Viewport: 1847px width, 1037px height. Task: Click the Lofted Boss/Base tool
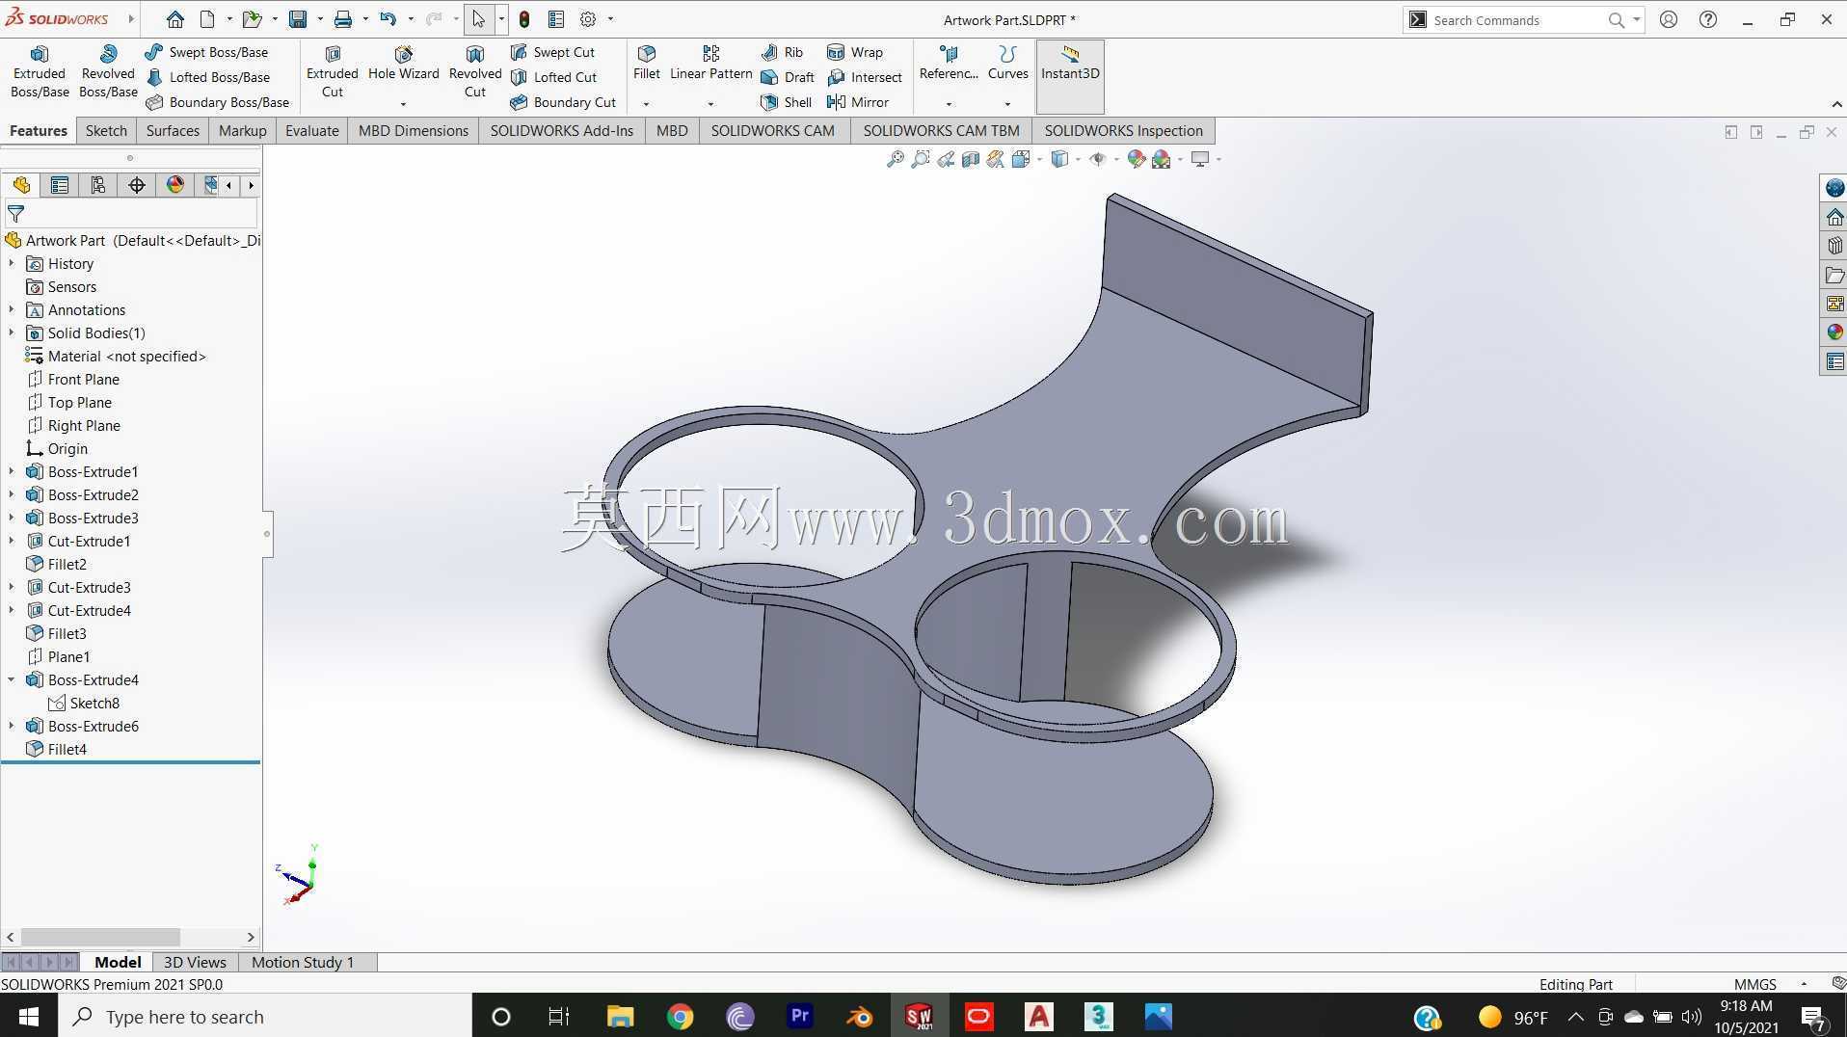pyautogui.click(x=207, y=77)
